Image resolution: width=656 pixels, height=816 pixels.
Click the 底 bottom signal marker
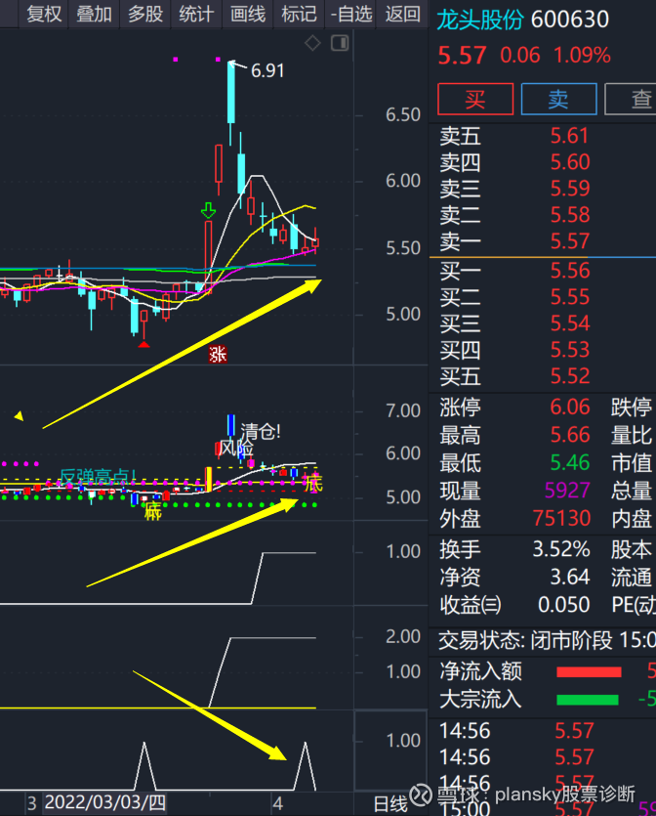click(x=152, y=510)
